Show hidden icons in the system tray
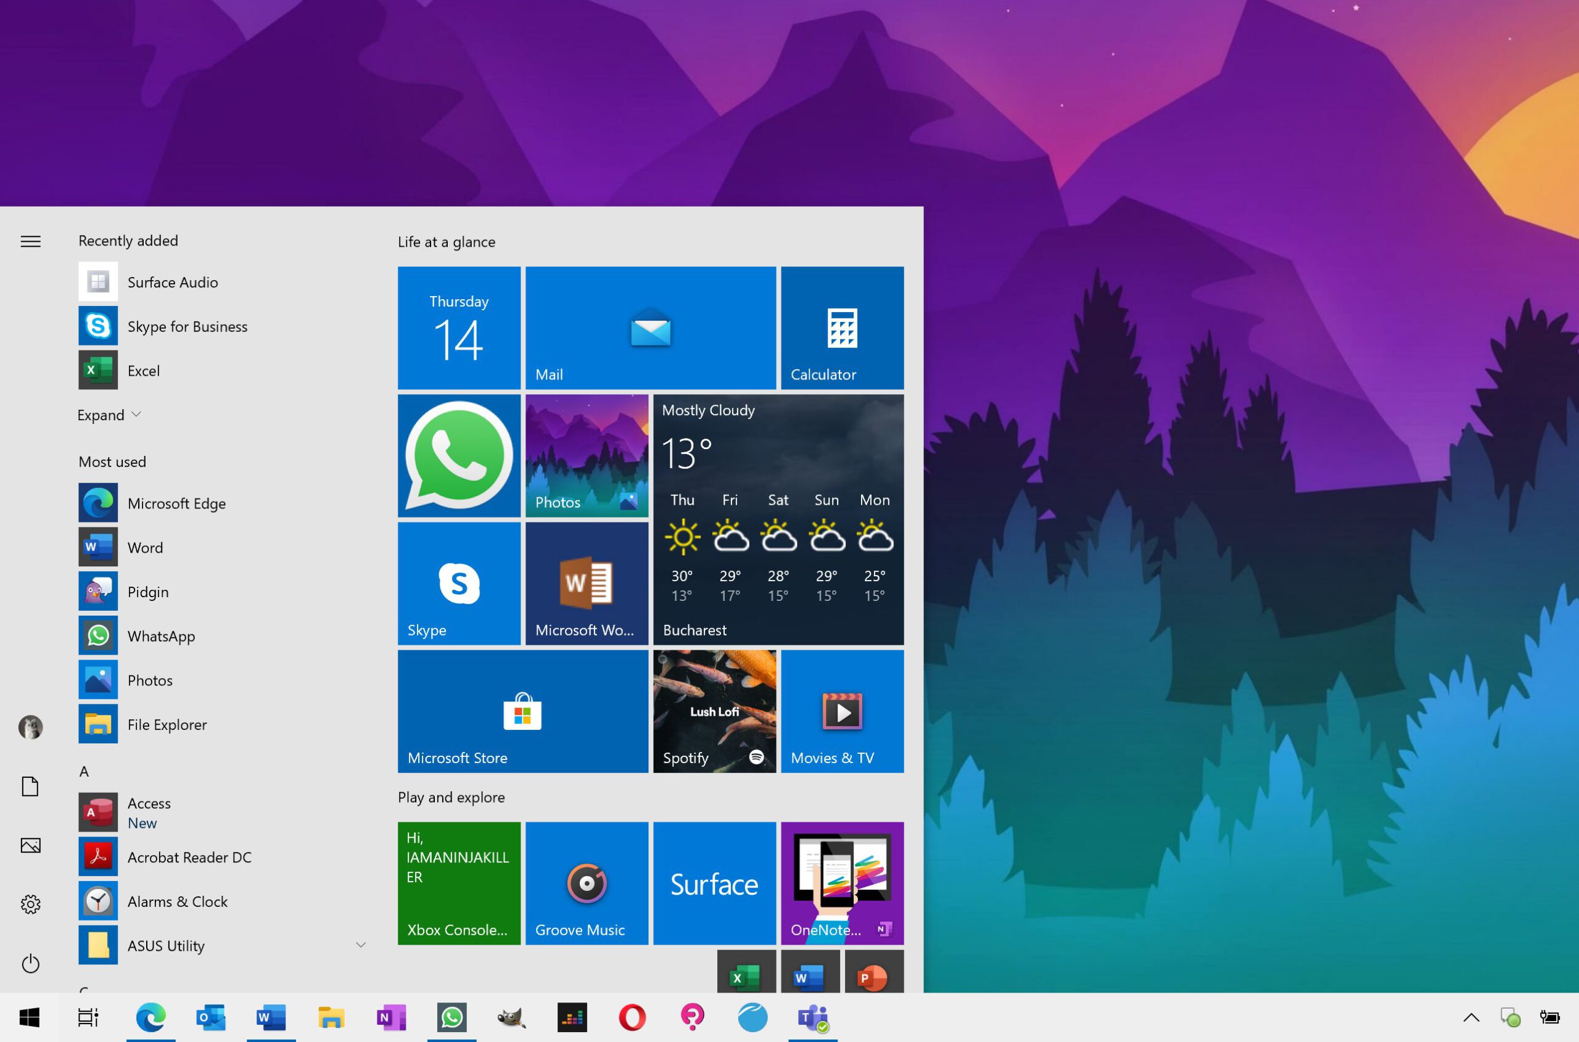 (x=1472, y=1017)
